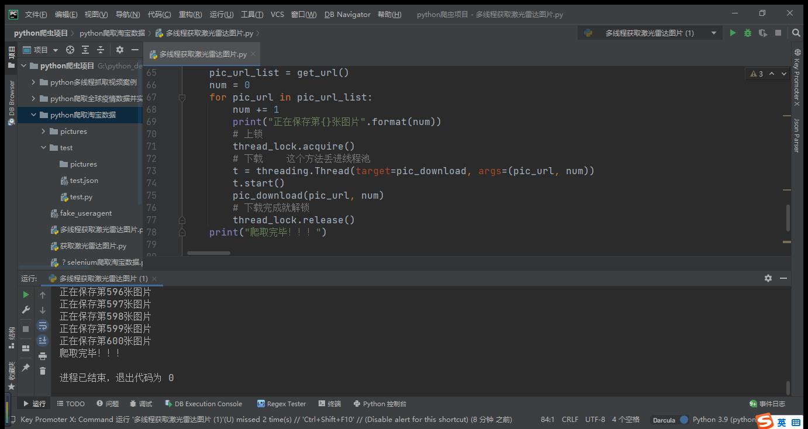This screenshot has height=429, width=808.
Task: Collapse the python爬取淘宝数据 folder
Action: pyautogui.click(x=33, y=115)
